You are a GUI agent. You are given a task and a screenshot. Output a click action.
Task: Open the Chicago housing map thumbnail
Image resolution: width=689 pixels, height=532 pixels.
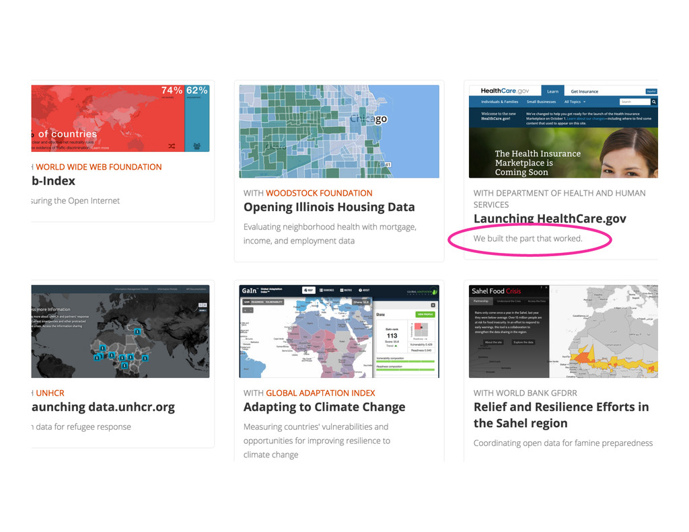pyautogui.click(x=339, y=131)
